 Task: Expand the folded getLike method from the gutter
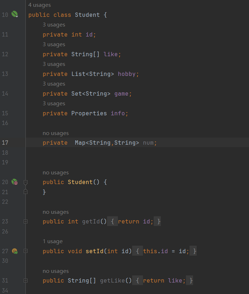click(25, 281)
